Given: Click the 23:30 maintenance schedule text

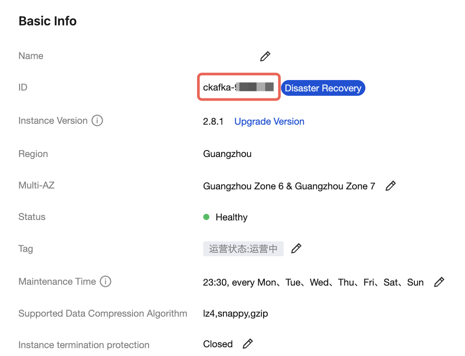Looking at the screenshot, I should click(313, 283).
